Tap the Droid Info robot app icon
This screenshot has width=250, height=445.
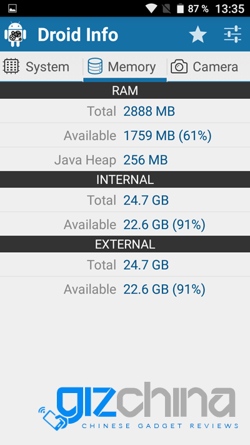point(15,34)
